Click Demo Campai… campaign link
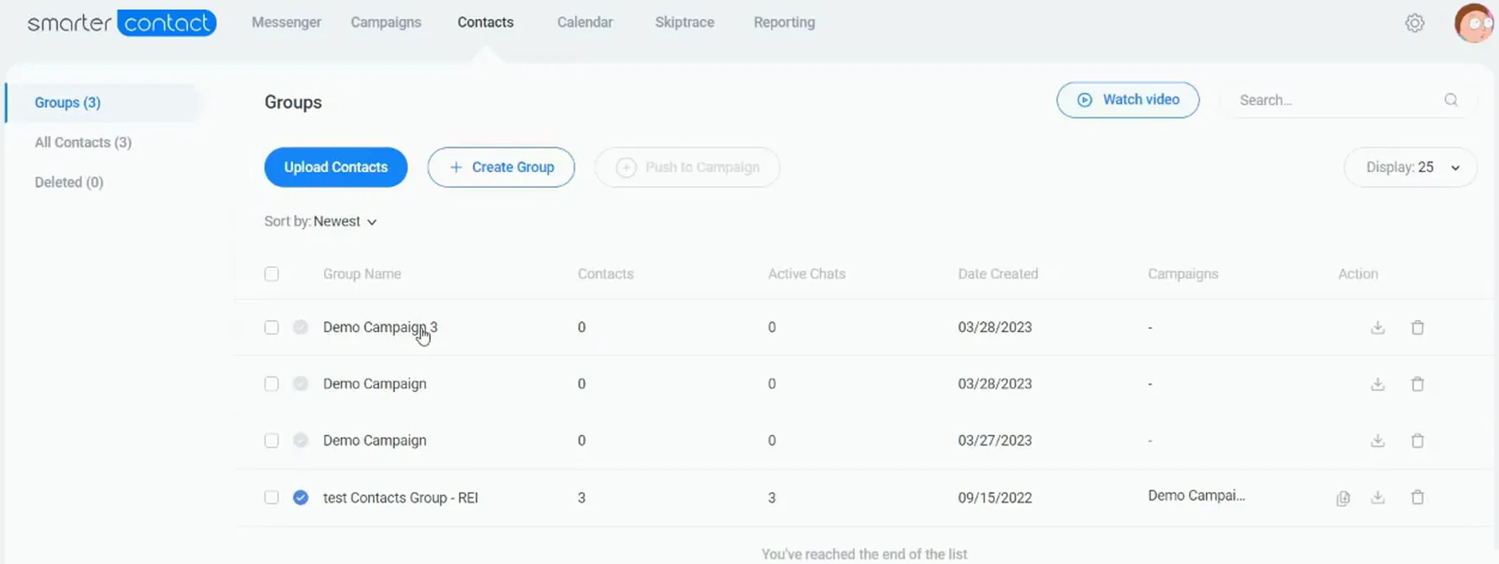The height and width of the screenshot is (564, 1499). (1196, 495)
